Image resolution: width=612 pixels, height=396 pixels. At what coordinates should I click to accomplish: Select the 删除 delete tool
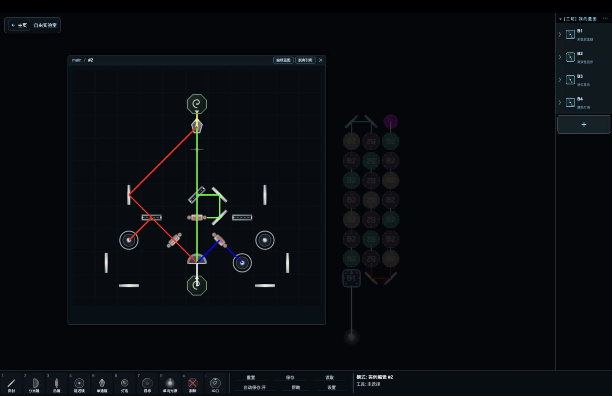[x=193, y=384]
